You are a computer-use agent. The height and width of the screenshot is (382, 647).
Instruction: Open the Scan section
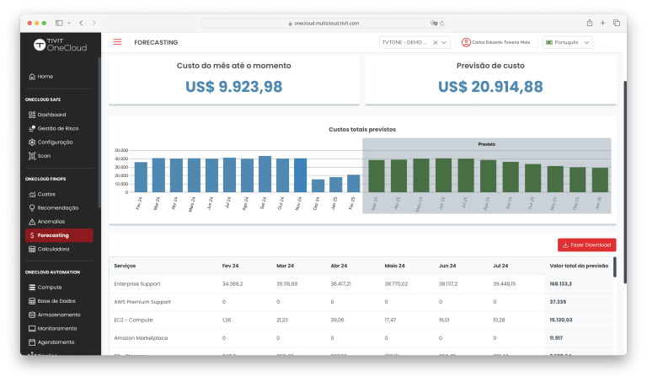point(44,155)
